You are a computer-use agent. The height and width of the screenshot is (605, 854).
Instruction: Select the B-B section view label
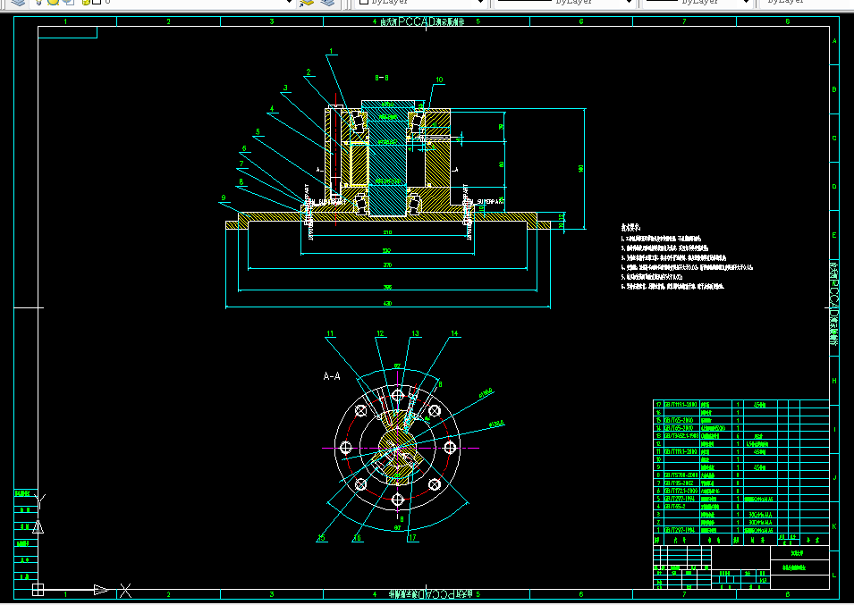(382, 78)
